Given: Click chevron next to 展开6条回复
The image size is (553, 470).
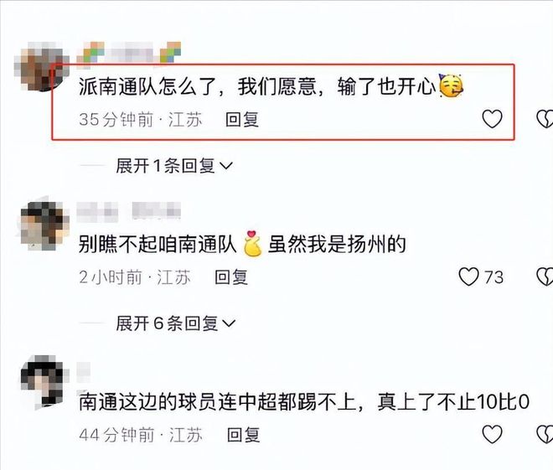Looking at the screenshot, I should point(229,323).
